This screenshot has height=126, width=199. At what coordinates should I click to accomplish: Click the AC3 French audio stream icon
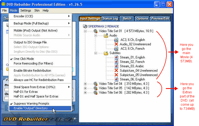116,49
